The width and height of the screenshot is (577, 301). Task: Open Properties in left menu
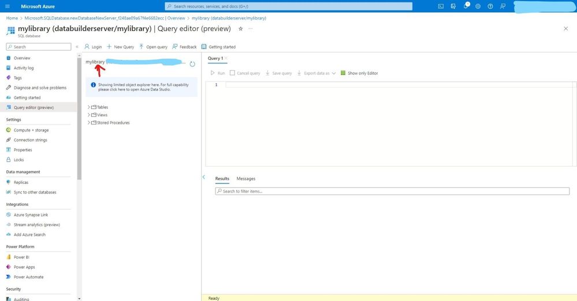pos(23,150)
